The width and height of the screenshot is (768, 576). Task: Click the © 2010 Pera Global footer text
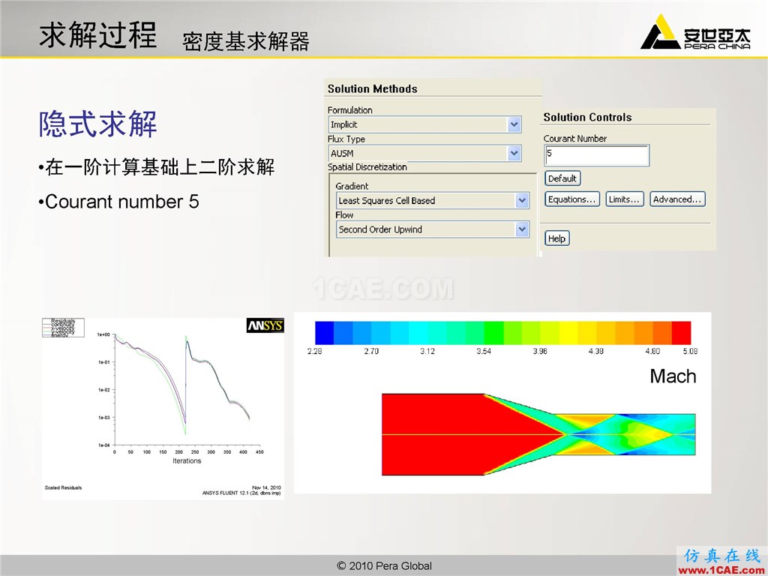(385, 565)
